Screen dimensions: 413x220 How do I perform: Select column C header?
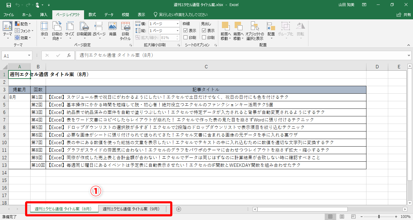[206, 67]
